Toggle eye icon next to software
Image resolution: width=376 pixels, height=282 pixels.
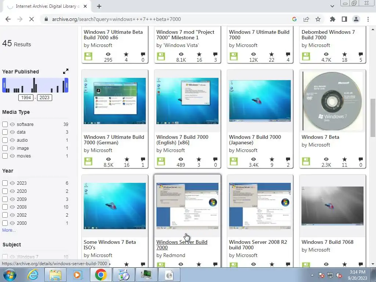[12, 124]
